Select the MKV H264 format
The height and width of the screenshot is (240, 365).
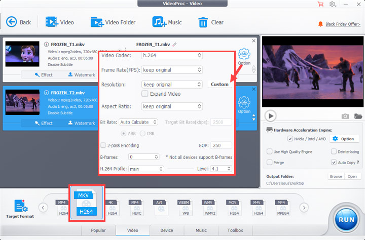point(86,203)
